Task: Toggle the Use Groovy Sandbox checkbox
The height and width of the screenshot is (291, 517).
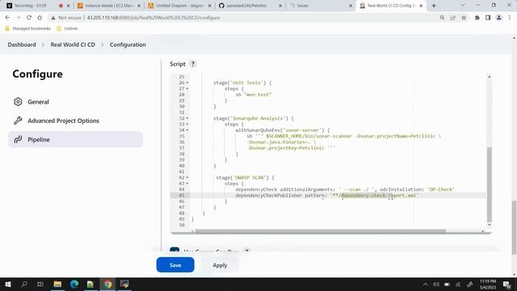Action: click(x=174, y=250)
